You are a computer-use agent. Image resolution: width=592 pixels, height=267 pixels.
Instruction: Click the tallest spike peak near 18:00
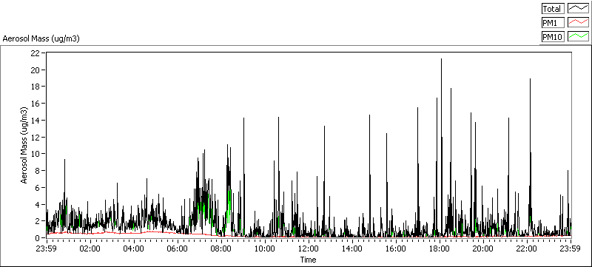coord(441,59)
